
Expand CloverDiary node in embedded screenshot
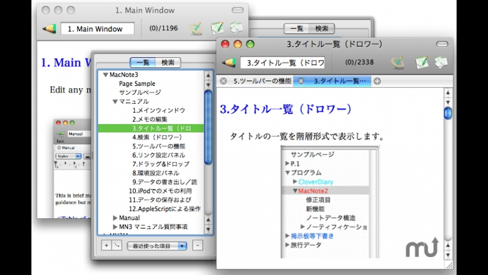pos(295,181)
